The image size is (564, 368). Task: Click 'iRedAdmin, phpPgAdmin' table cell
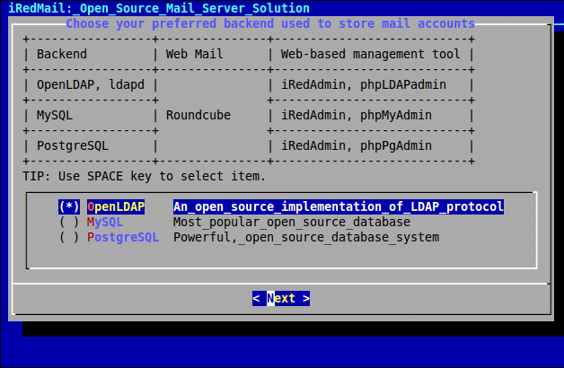pyautogui.click(x=357, y=146)
